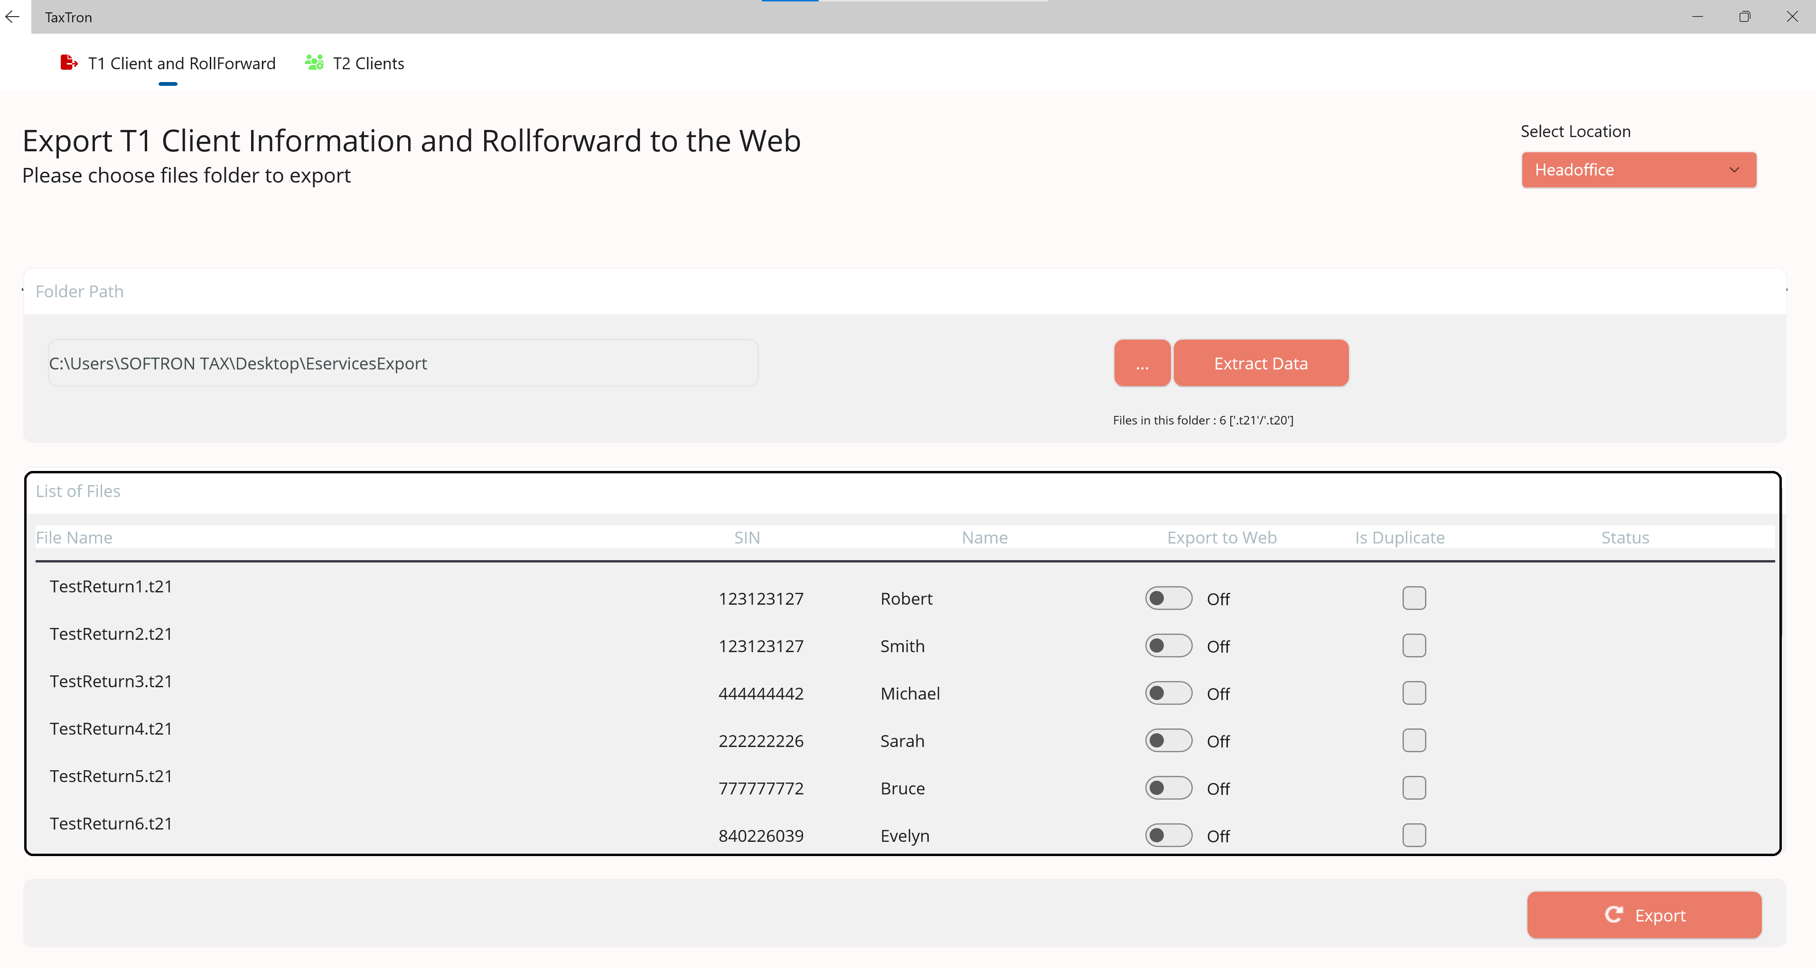Toggle Export to Web for Robert
Image resolution: width=1816 pixels, height=968 pixels.
click(x=1168, y=598)
